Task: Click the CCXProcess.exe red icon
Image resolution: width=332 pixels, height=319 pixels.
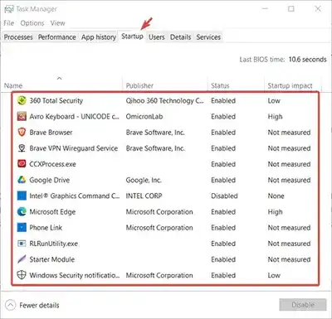Action: click(x=22, y=164)
